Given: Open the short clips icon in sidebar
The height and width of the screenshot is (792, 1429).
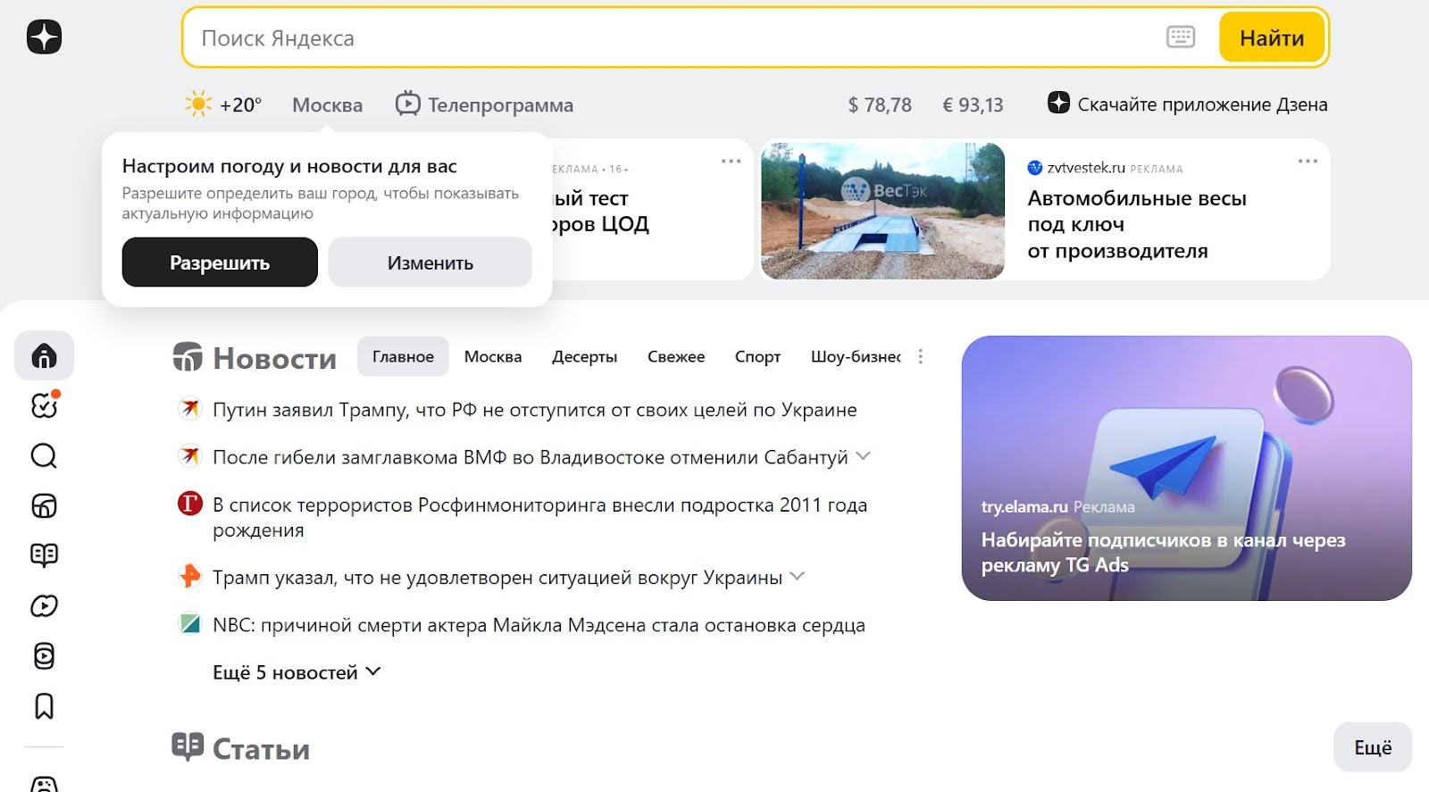Looking at the screenshot, I should coord(44,656).
